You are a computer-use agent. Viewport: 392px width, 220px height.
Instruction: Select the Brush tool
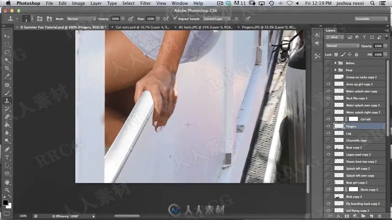7,93
